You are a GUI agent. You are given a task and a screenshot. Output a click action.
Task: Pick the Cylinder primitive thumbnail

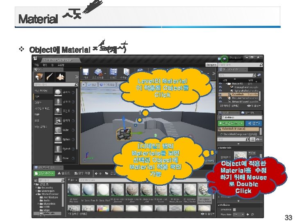click(x=58, y=149)
